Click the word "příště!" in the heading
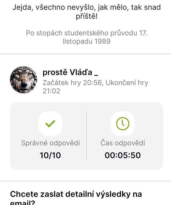171x205 pixels. tap(86, 16)
